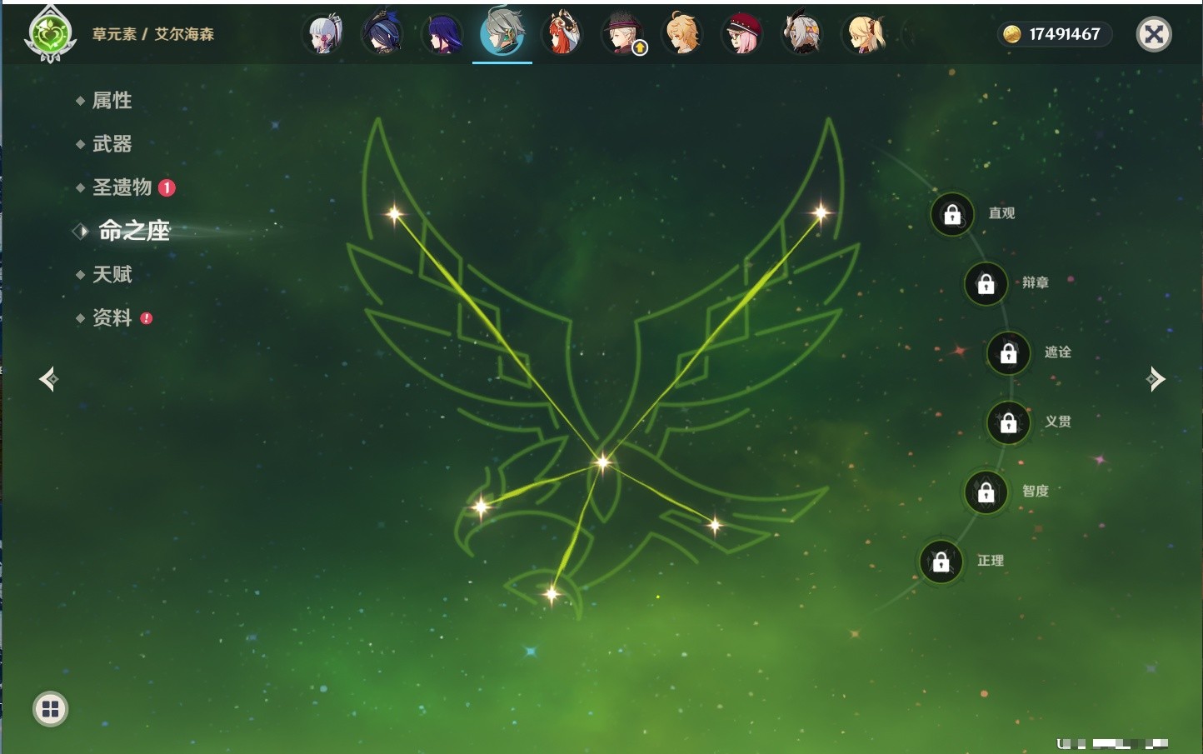The width and height of the screenshot is (1203, 754).
Task: Click the locked 正理 constellation node
Action: (941, 562)
